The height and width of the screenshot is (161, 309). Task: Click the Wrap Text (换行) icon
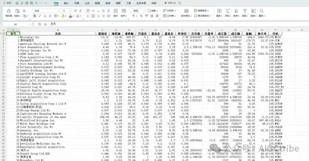(x=116, y=11)
